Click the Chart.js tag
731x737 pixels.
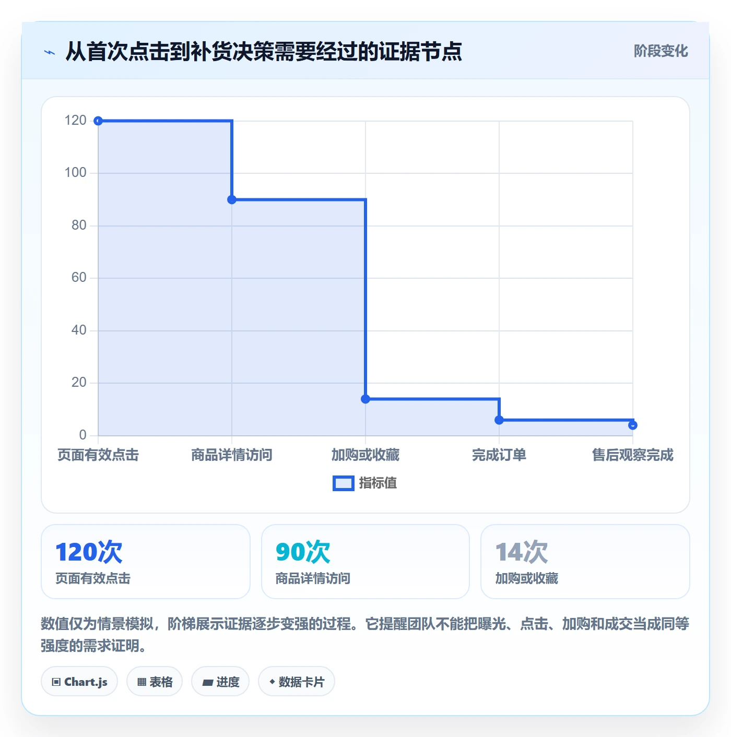pyautogui.click(x=79, y=682)
